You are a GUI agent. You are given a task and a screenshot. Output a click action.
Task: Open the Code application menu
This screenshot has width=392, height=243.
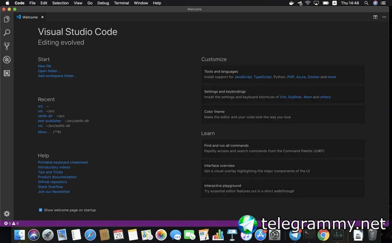pos(20,3)
